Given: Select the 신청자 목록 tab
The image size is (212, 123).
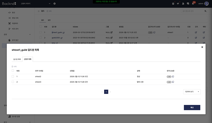Looking at the screenshot, I should tap(28, 59).
